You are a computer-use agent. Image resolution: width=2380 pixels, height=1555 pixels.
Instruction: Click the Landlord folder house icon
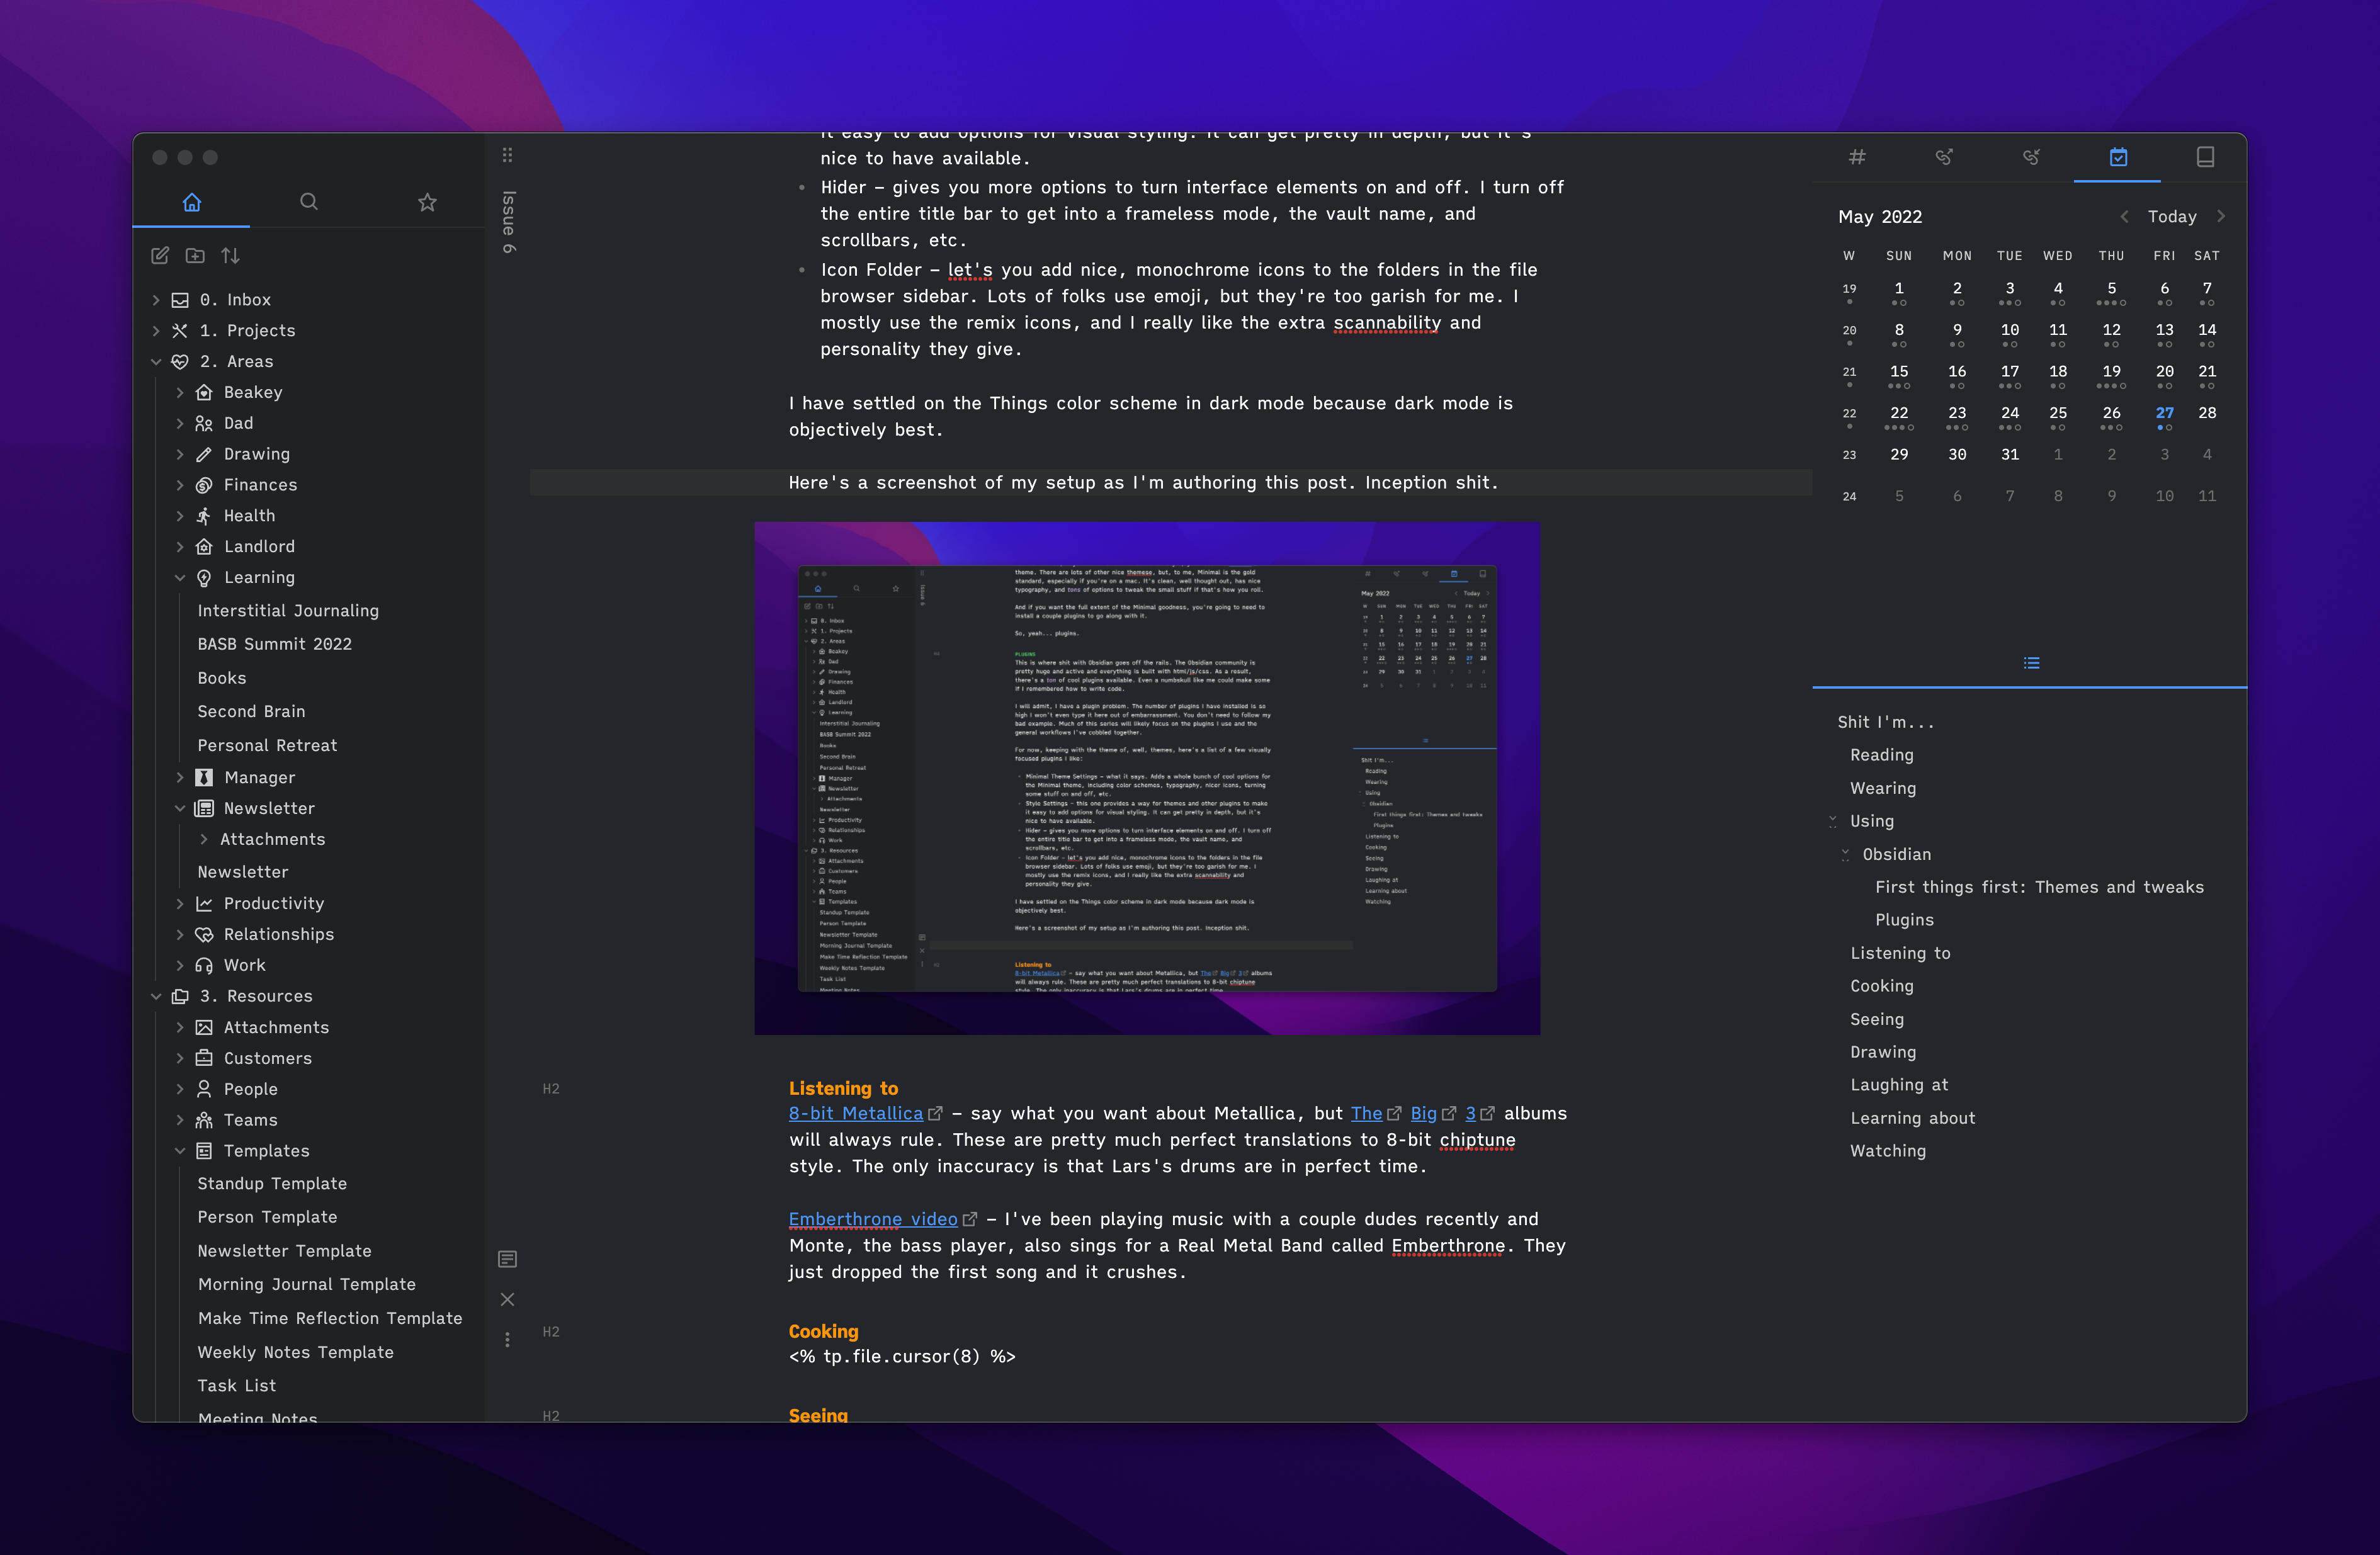coord(204,547)
